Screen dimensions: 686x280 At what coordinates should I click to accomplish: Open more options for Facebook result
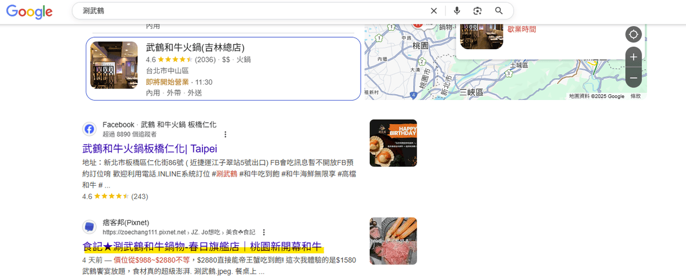coord(225,134)
